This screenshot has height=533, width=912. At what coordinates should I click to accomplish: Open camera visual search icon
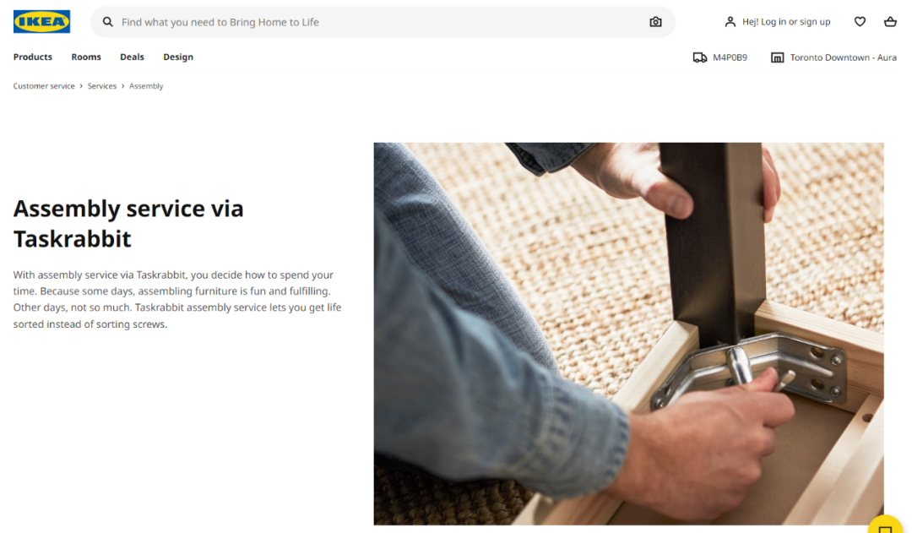click(655, 22)
